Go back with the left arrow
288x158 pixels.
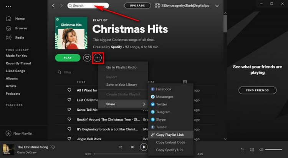53,6
